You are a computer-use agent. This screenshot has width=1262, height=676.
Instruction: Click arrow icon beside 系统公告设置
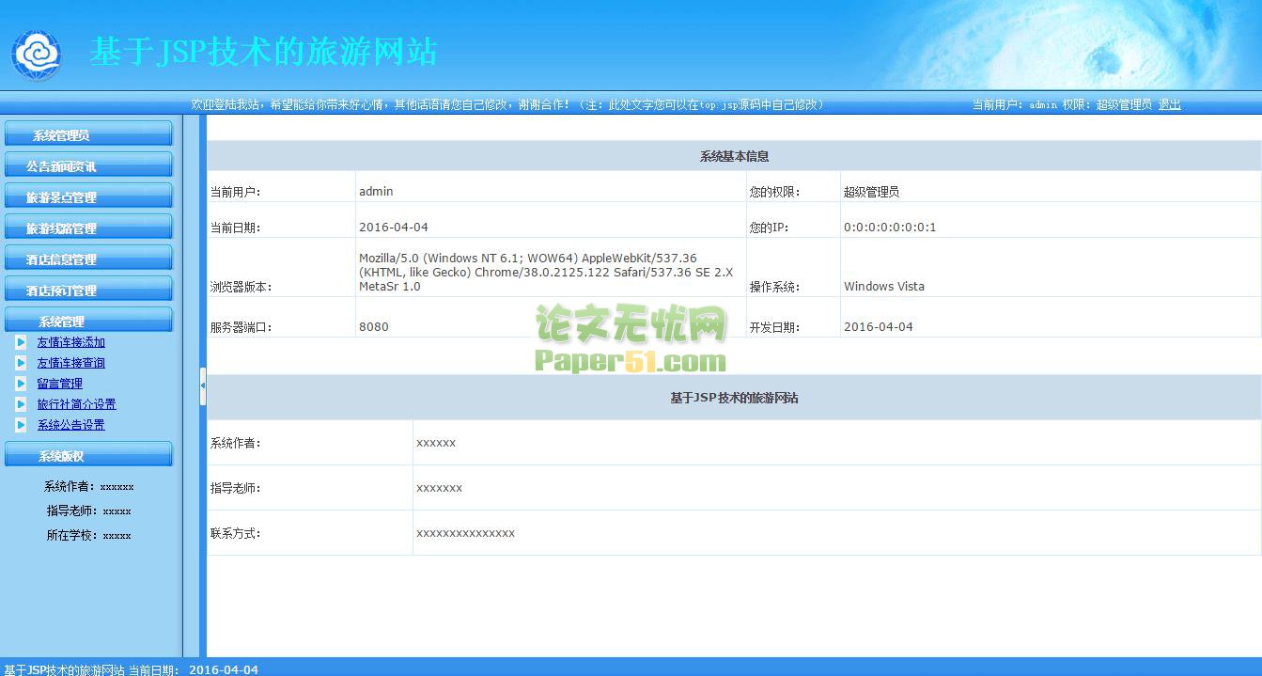[x=21, y=425]
